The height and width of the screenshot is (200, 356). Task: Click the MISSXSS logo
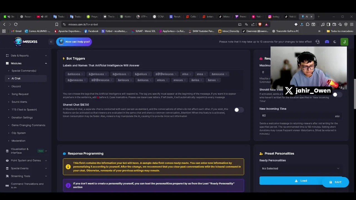pyautogui.click(x=26, y=42)
